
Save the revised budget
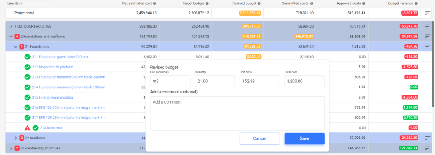tap(304, 138)
